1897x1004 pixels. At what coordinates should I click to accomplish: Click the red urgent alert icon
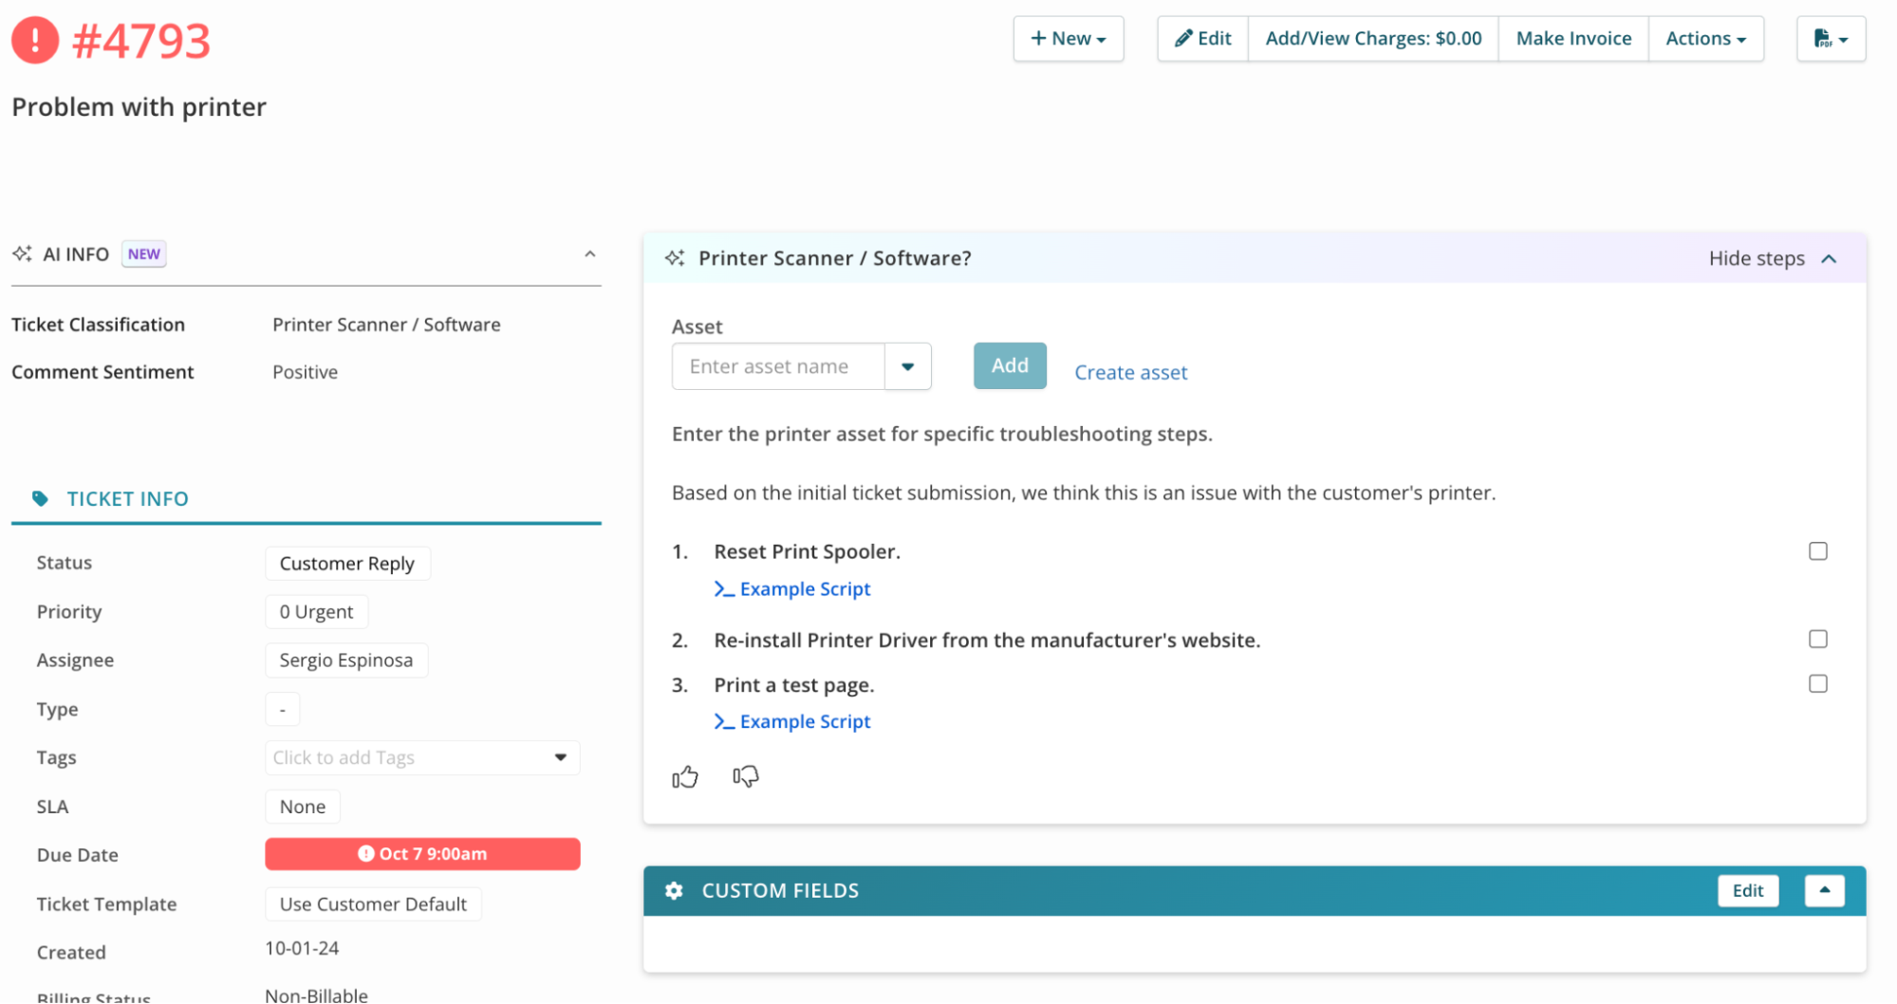coord(35,40)
